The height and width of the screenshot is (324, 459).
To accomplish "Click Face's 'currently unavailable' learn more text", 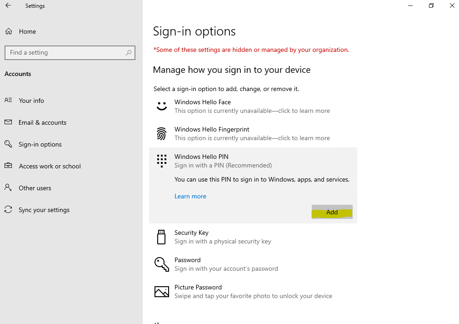I will tap(252, 111).
